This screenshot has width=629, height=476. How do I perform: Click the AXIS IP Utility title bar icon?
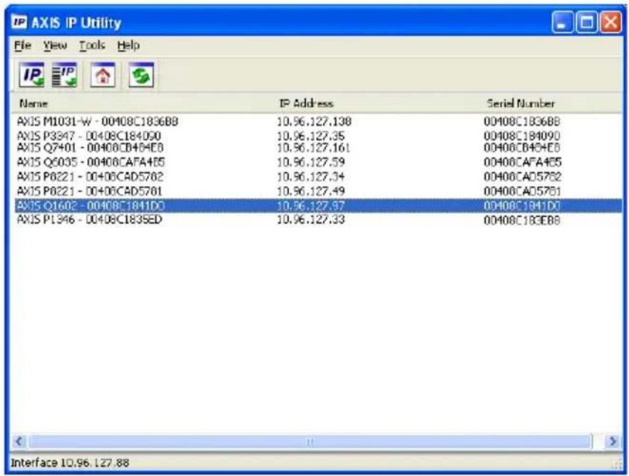click(19, 22)
